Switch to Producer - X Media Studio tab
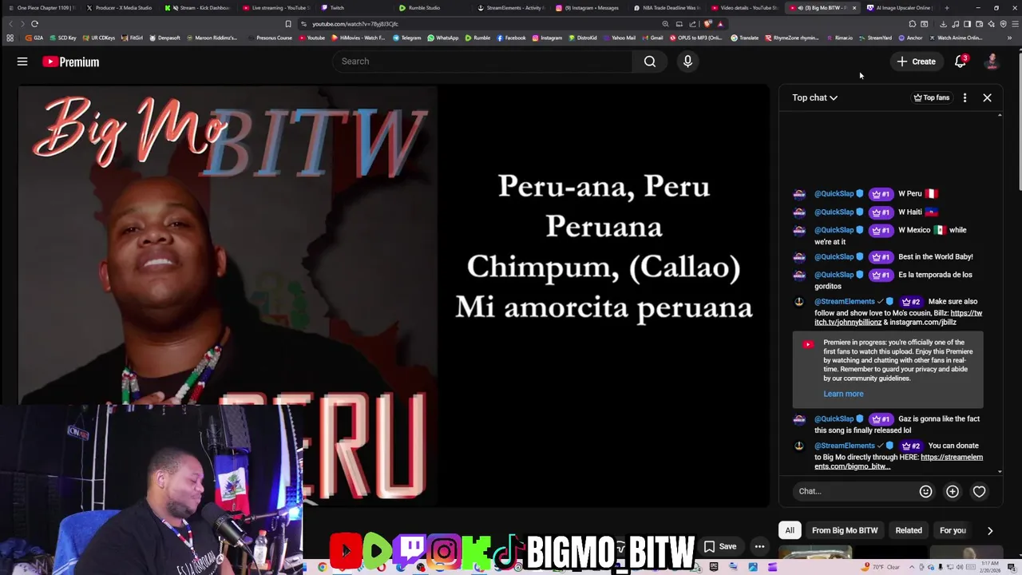 (x=120, y=8)
